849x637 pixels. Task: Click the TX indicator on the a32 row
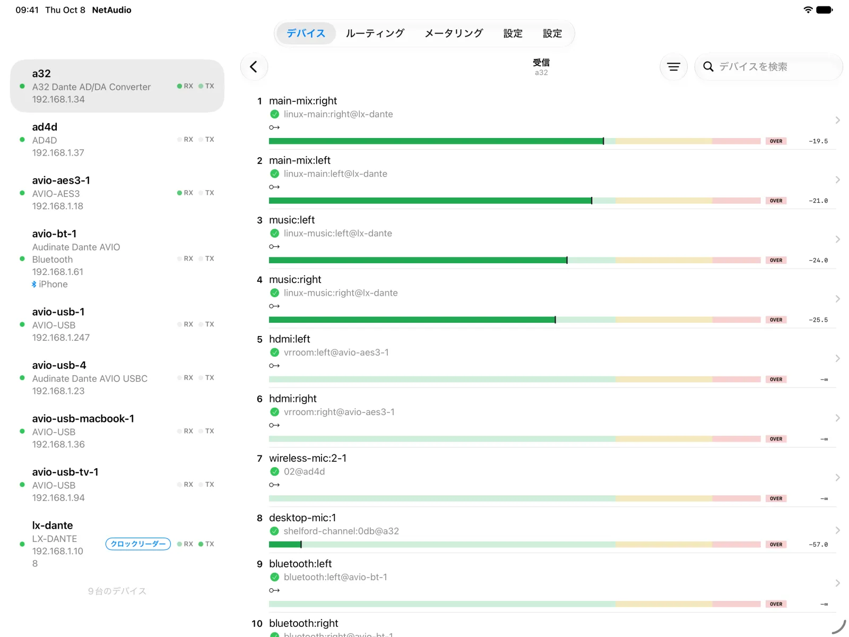[x=206, y=86]
